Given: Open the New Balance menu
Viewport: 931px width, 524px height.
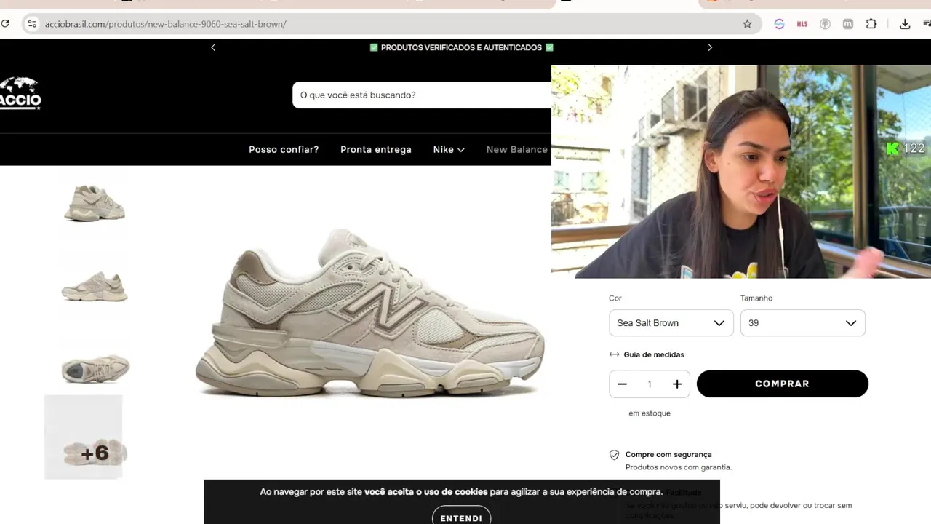Looking at the screenshot, I should point(516,149).
